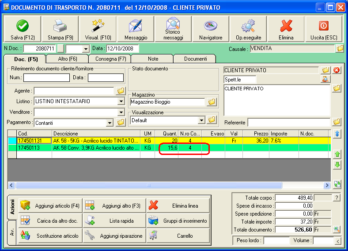This screenshot has width=348, height=251.
Task: Select the Doc. (F5) tab
Action: [26, 59]
